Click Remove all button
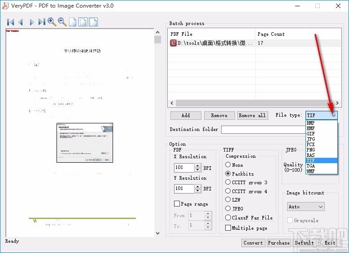The image size is (349, 253). point(252,115)
